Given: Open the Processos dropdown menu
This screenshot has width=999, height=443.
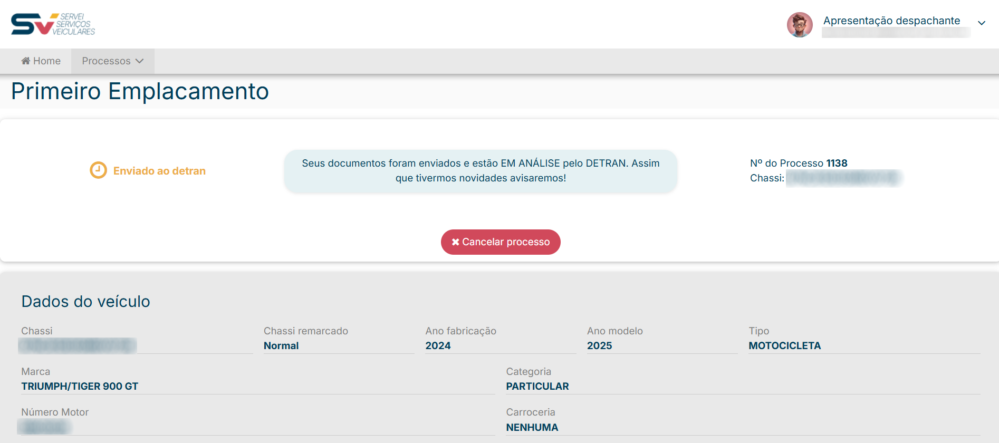Looking at the screenshot, I should (x=112, y=61).
